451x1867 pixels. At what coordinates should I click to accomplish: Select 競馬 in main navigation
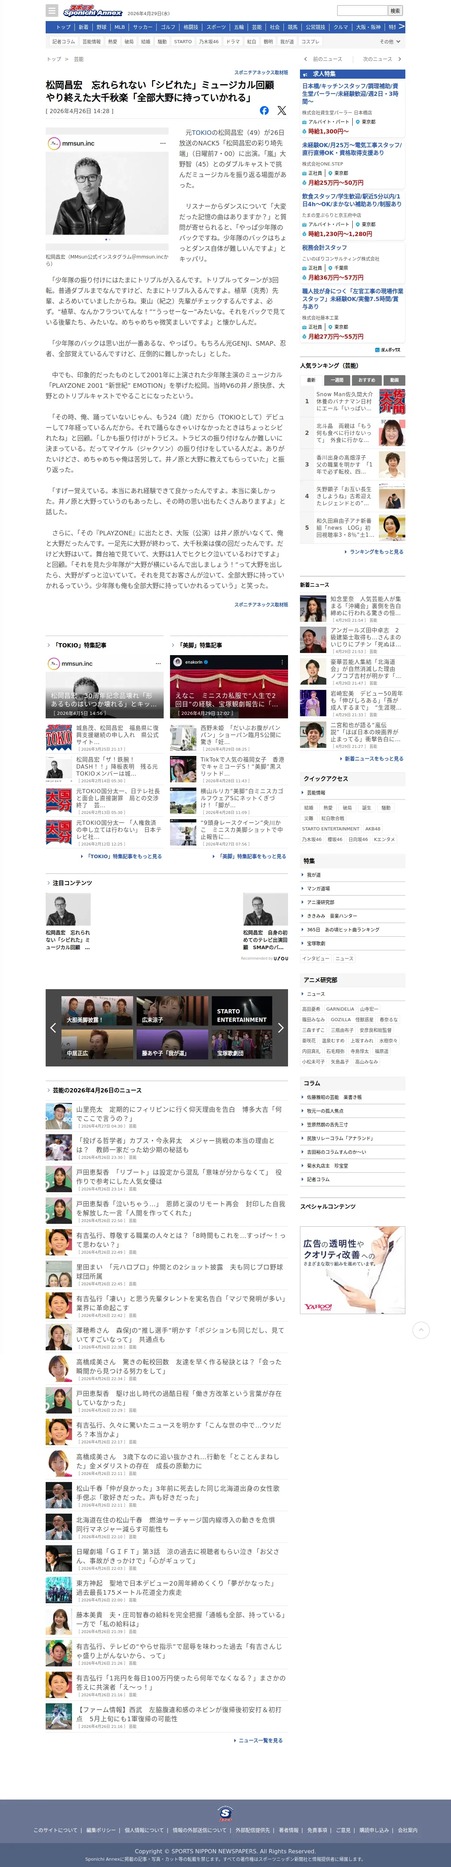[x=292, y=27]
